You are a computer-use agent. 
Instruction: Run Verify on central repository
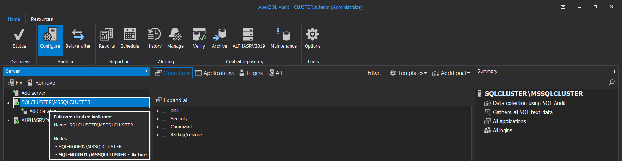pos(199,39)
